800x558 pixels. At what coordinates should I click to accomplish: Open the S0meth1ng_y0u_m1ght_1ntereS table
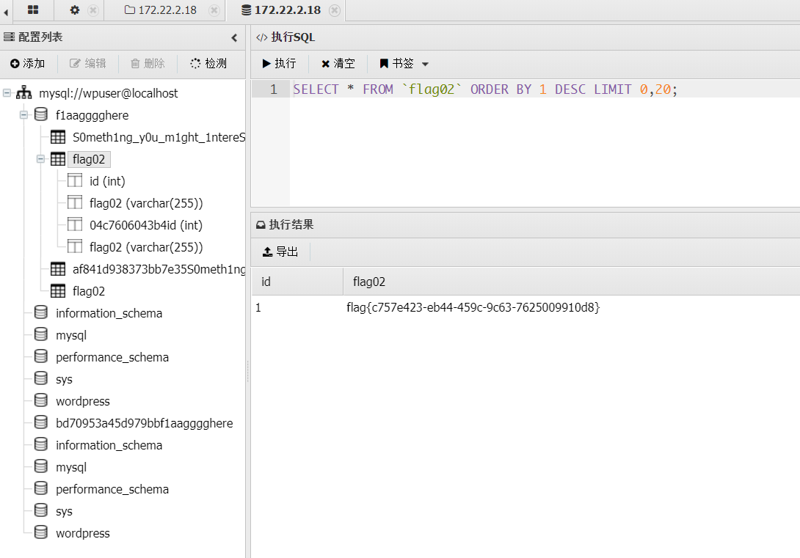[159, 137]
